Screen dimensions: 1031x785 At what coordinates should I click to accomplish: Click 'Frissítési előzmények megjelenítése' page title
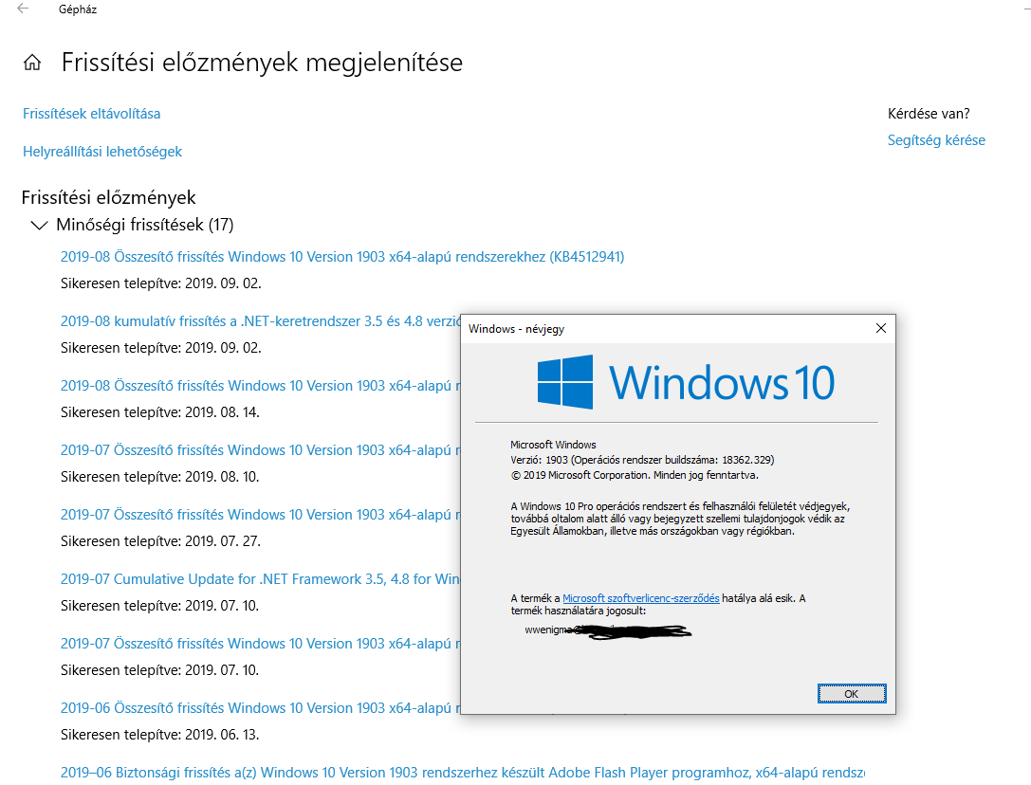pos(262,63)
